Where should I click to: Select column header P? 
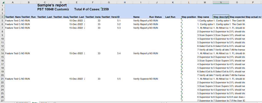pyautogui.click(x=253, y=3)
